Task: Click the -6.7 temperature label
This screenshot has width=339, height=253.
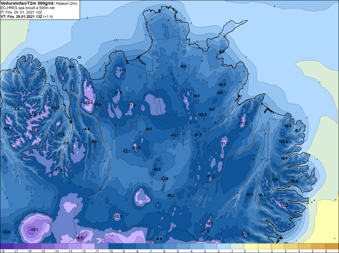Action: 298,131
